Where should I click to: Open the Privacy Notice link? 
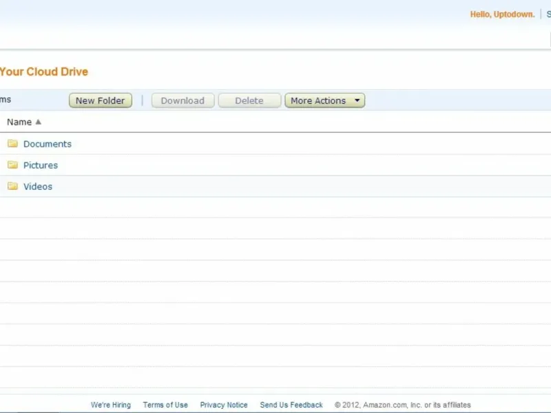224,405
